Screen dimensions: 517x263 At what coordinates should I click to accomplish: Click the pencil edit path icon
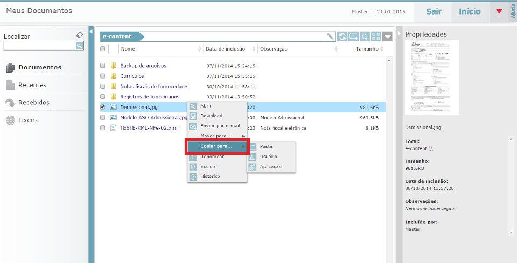pos(330,37)
